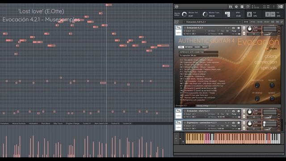This screenshot has width=286, height=161.
Task: Click the minimized view icon in Kontakt header
Action: pyautogui.click(x=248, y=7)
